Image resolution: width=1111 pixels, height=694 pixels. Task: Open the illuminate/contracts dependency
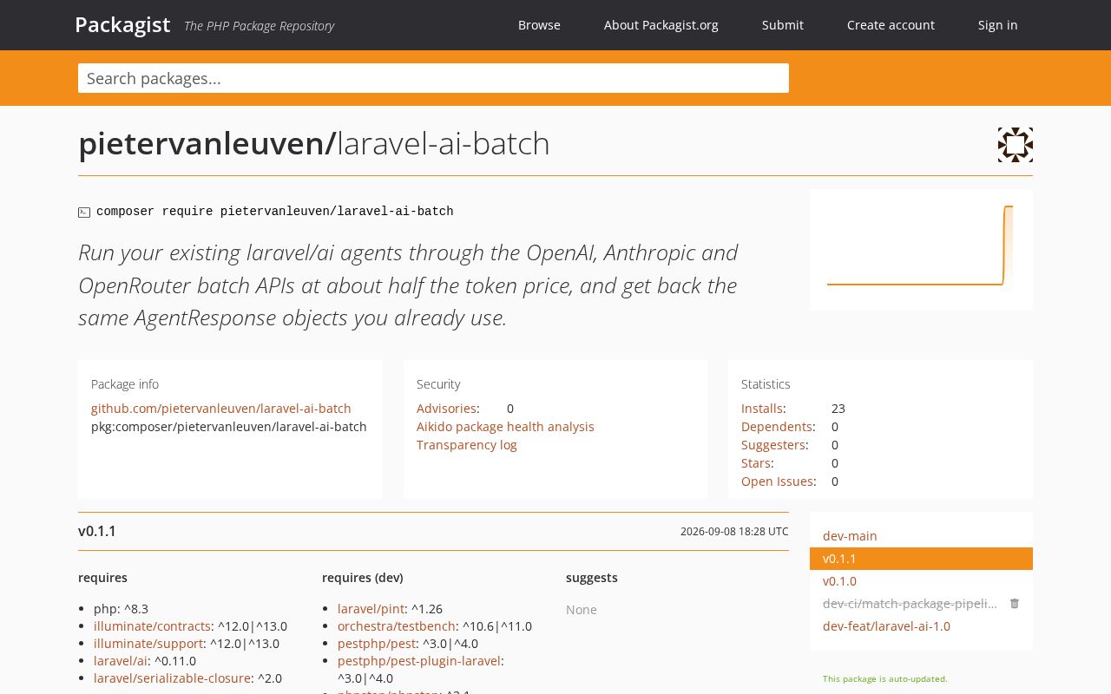(152, 626)
